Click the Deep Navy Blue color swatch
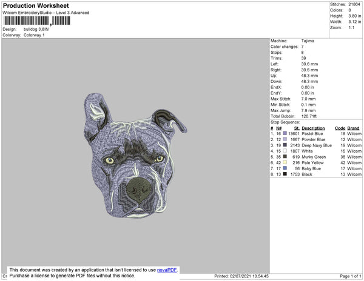 tap(285, 145)
